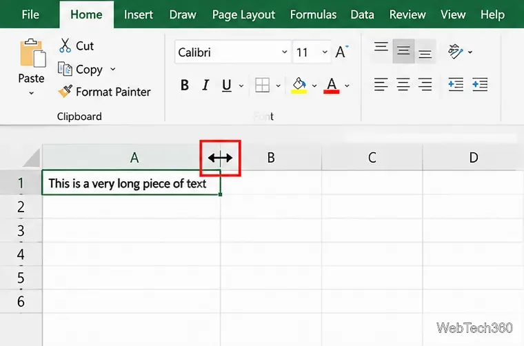Open the File tab
The image size is (524, 346).
(x=30, y=14)
